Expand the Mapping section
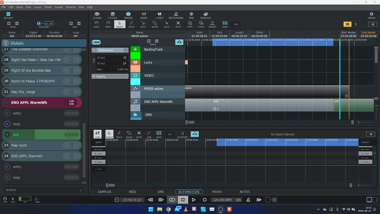 pyautogui.click(x=109, y=76)
